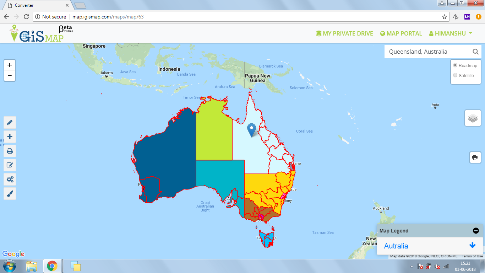Minimize the Map Legend panel
Viewport: 485px width, 273px height.
(x=476, y=231)
